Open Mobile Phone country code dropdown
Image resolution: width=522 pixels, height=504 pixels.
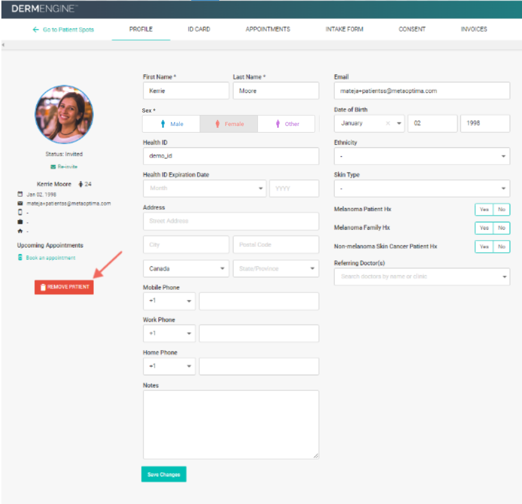(x=169, y=301)
